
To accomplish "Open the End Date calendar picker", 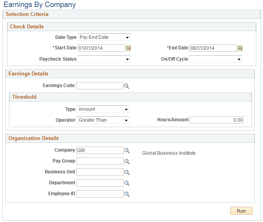I will (240, 48).
